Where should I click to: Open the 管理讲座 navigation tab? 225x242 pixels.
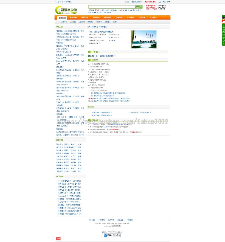pyautogui.click(x=73, y=18)
